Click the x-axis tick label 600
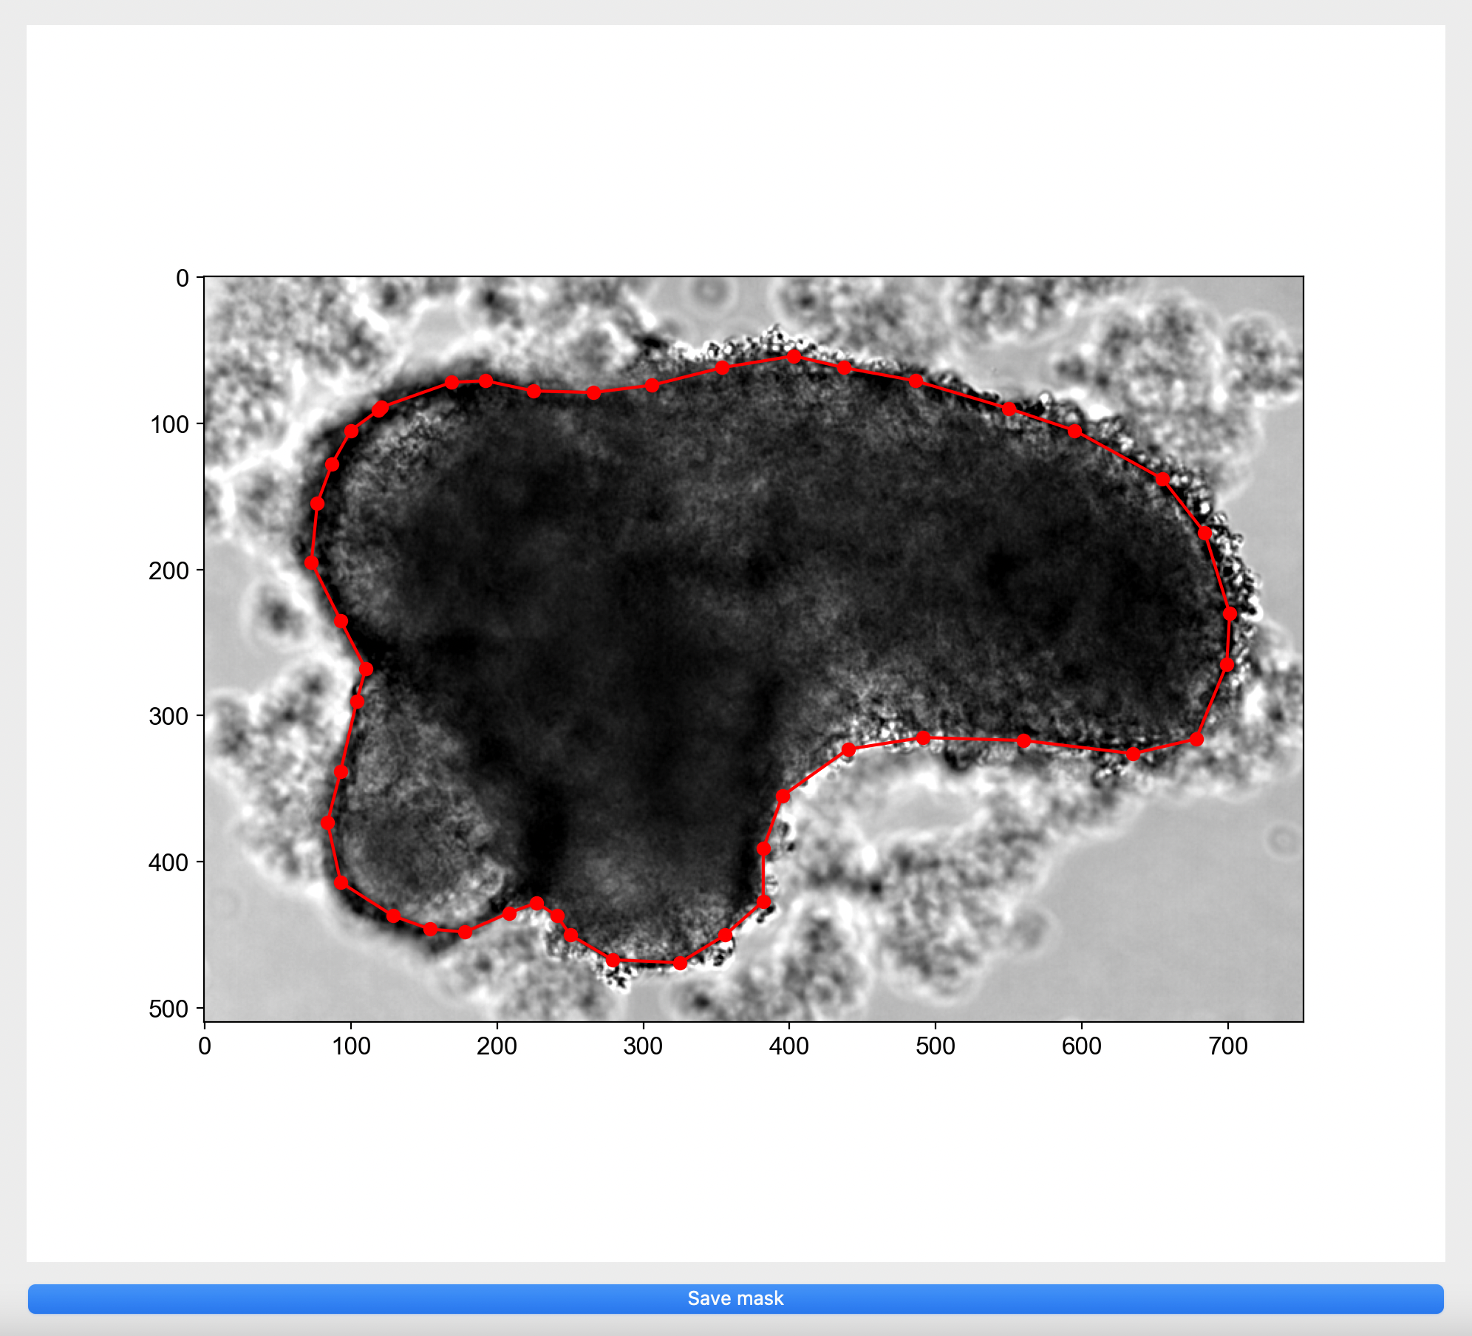The image size is (1472, 1336). tap(1082, 1046)
